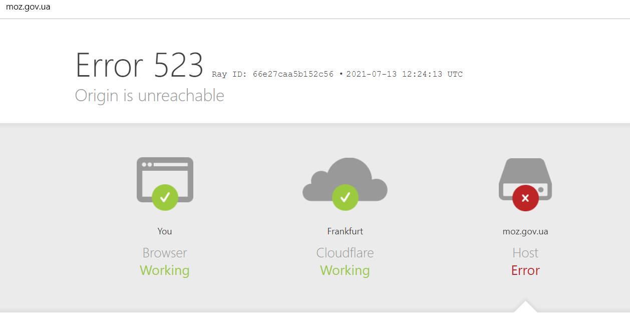Click the Browser label
630x328 pixels.
(165, 253)
